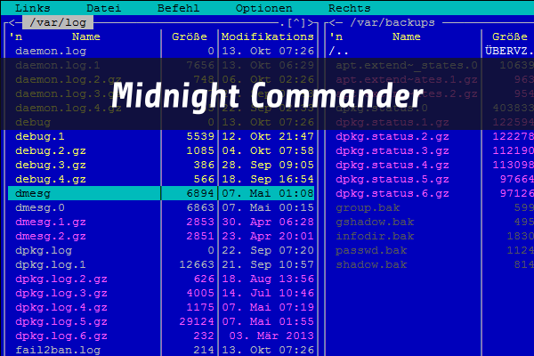Select dmesg.2.gz file
The image size is (534, 356).
[x=51, y=237]
